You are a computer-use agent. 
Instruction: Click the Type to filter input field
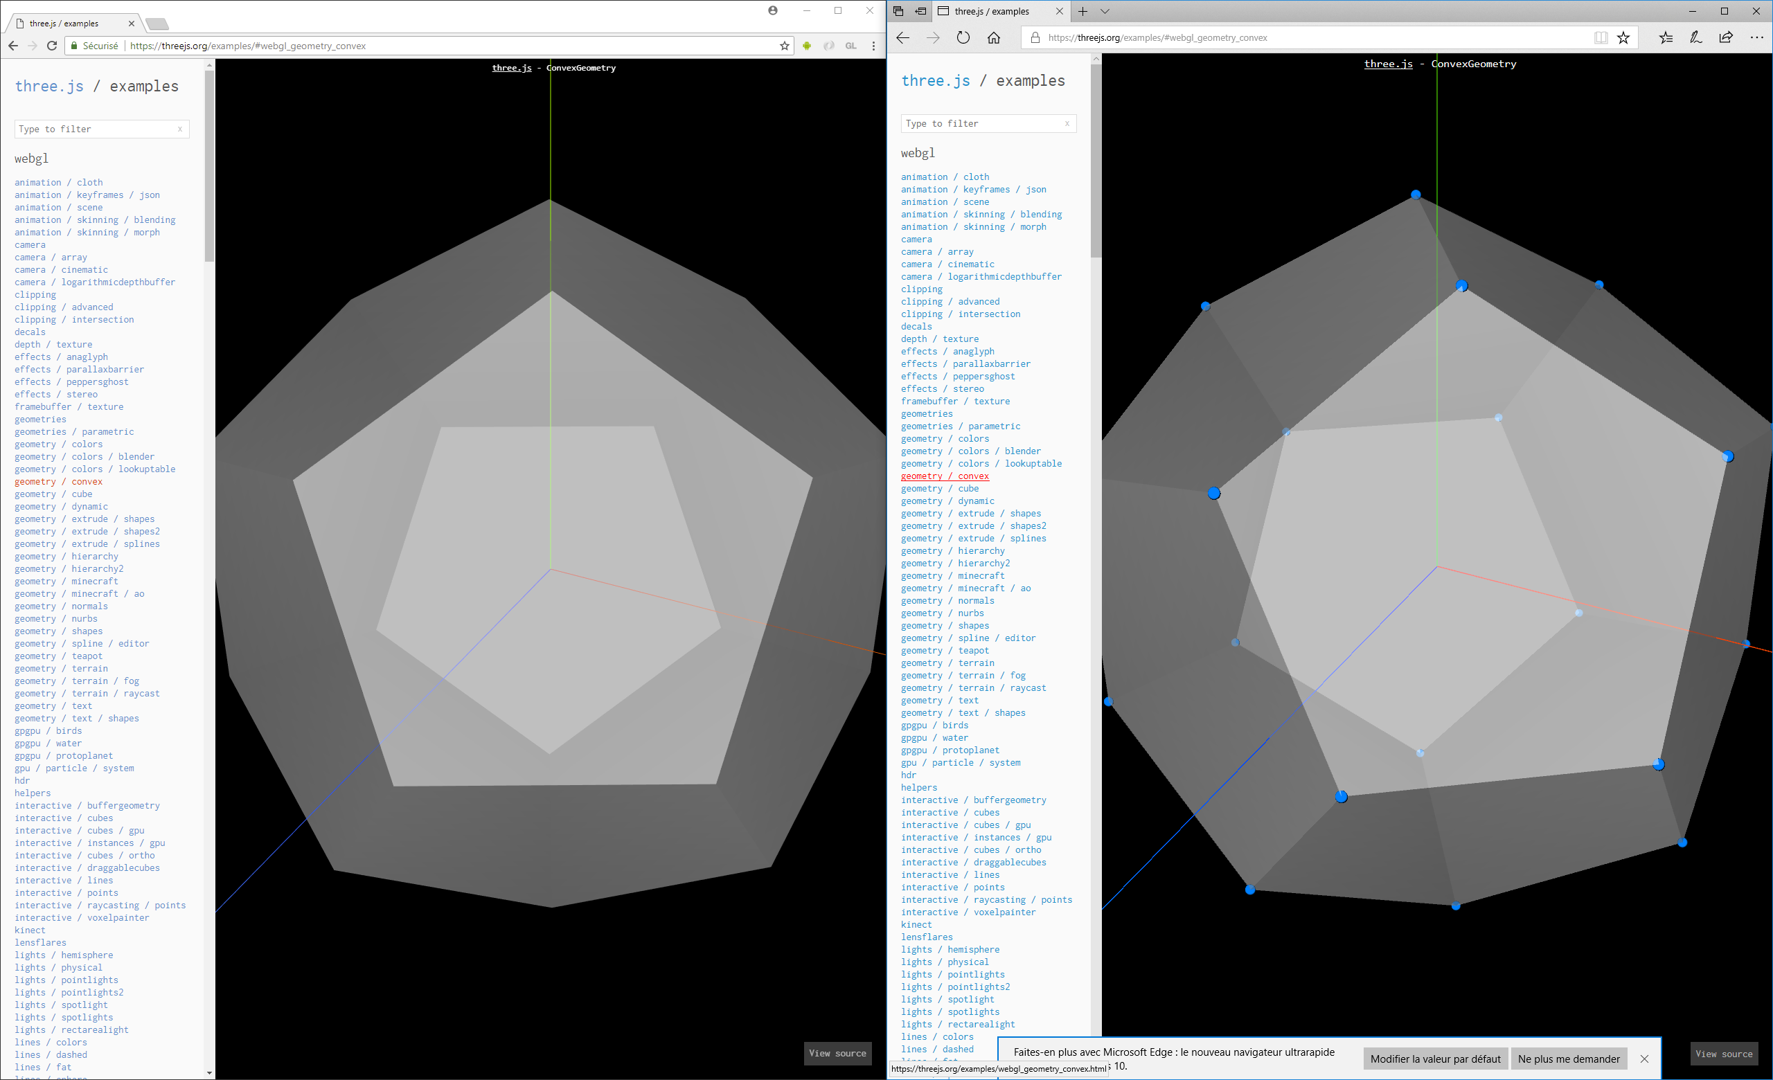point(100,129)
